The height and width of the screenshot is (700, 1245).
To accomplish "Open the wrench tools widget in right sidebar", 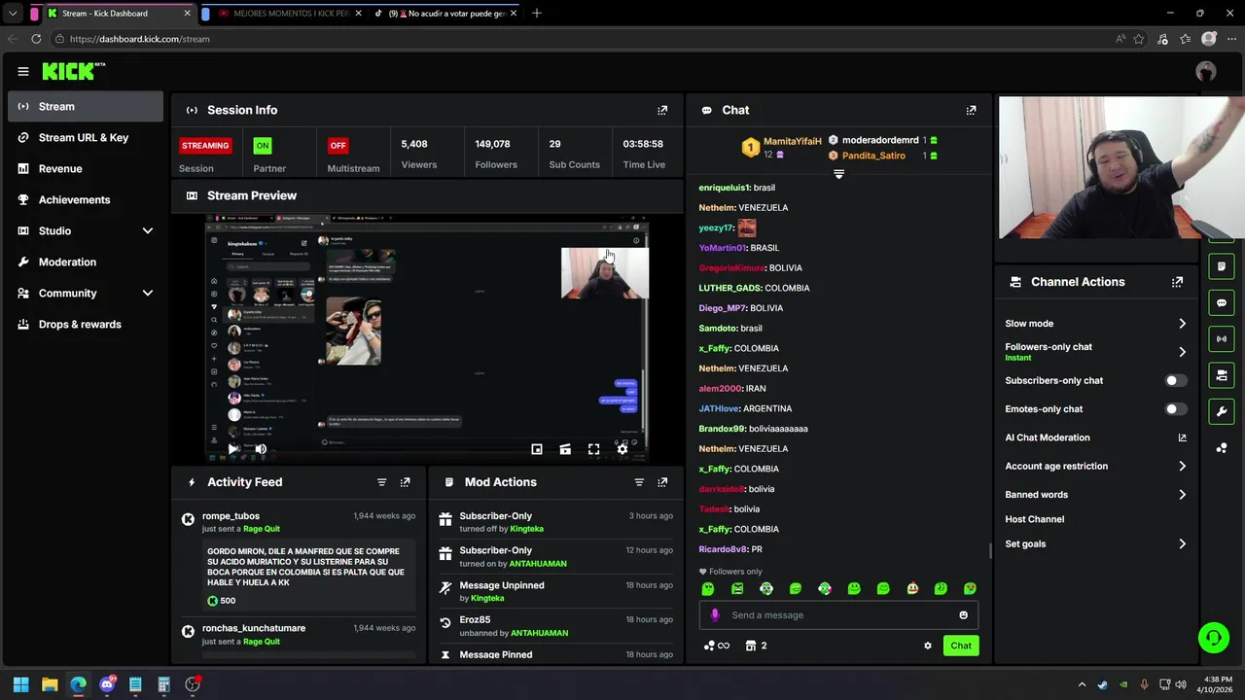I will coord(1222,411).
